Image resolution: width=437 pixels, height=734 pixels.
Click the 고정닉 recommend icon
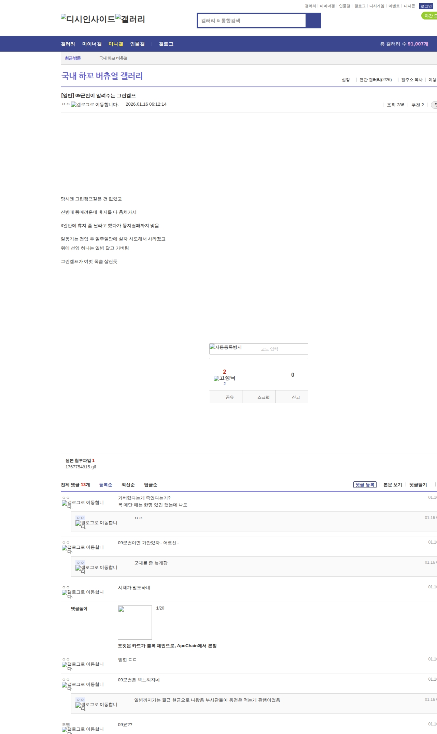[224, 378]
